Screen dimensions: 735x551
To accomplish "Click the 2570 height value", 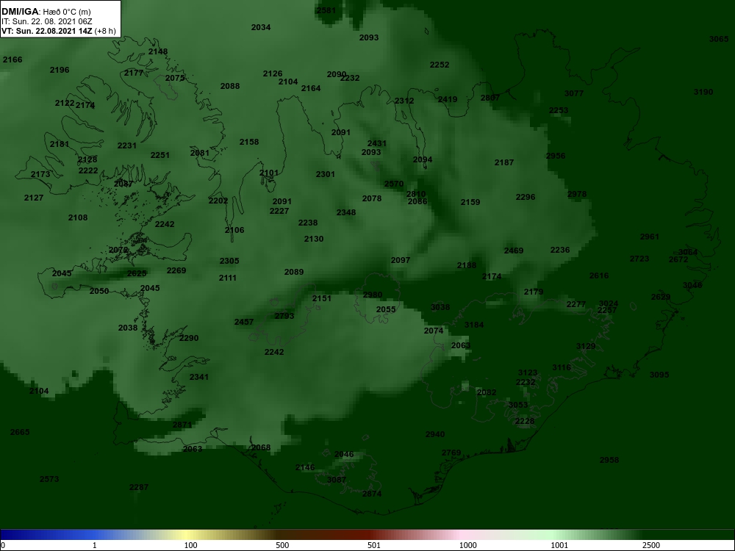I will [x=394, y=184].
